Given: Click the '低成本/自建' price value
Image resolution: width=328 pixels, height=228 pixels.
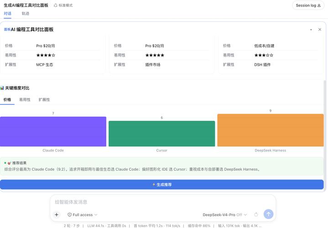Looking at the screenshot, I should [x=264, y=46].
